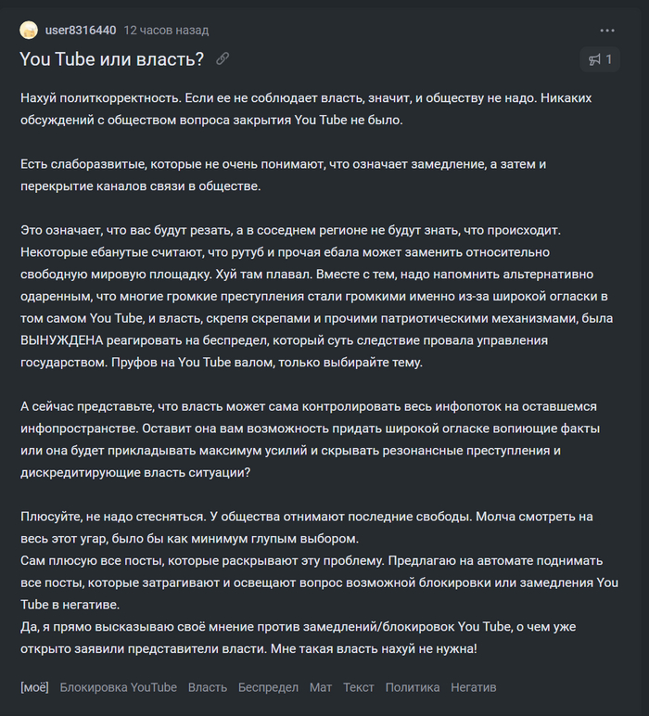Select the "Текст" tag
The width and height of the screenshot is (649, 716).
tap(359, 687)
